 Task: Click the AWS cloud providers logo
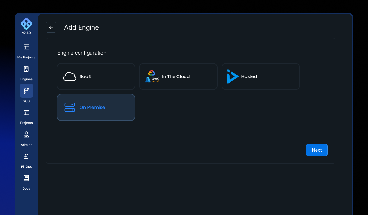pyautogui.click(x=152, y=76)
